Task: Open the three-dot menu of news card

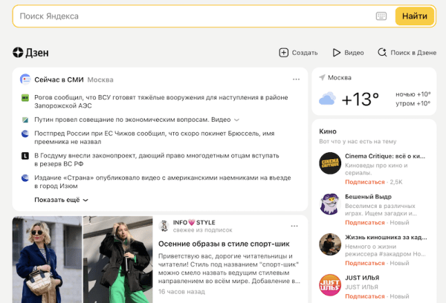Action: pyautogui.click(x=296, y=79)
